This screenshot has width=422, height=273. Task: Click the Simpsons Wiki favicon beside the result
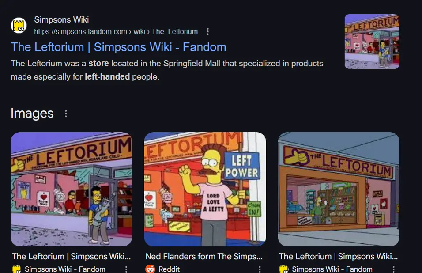click(x=19, y=25)
